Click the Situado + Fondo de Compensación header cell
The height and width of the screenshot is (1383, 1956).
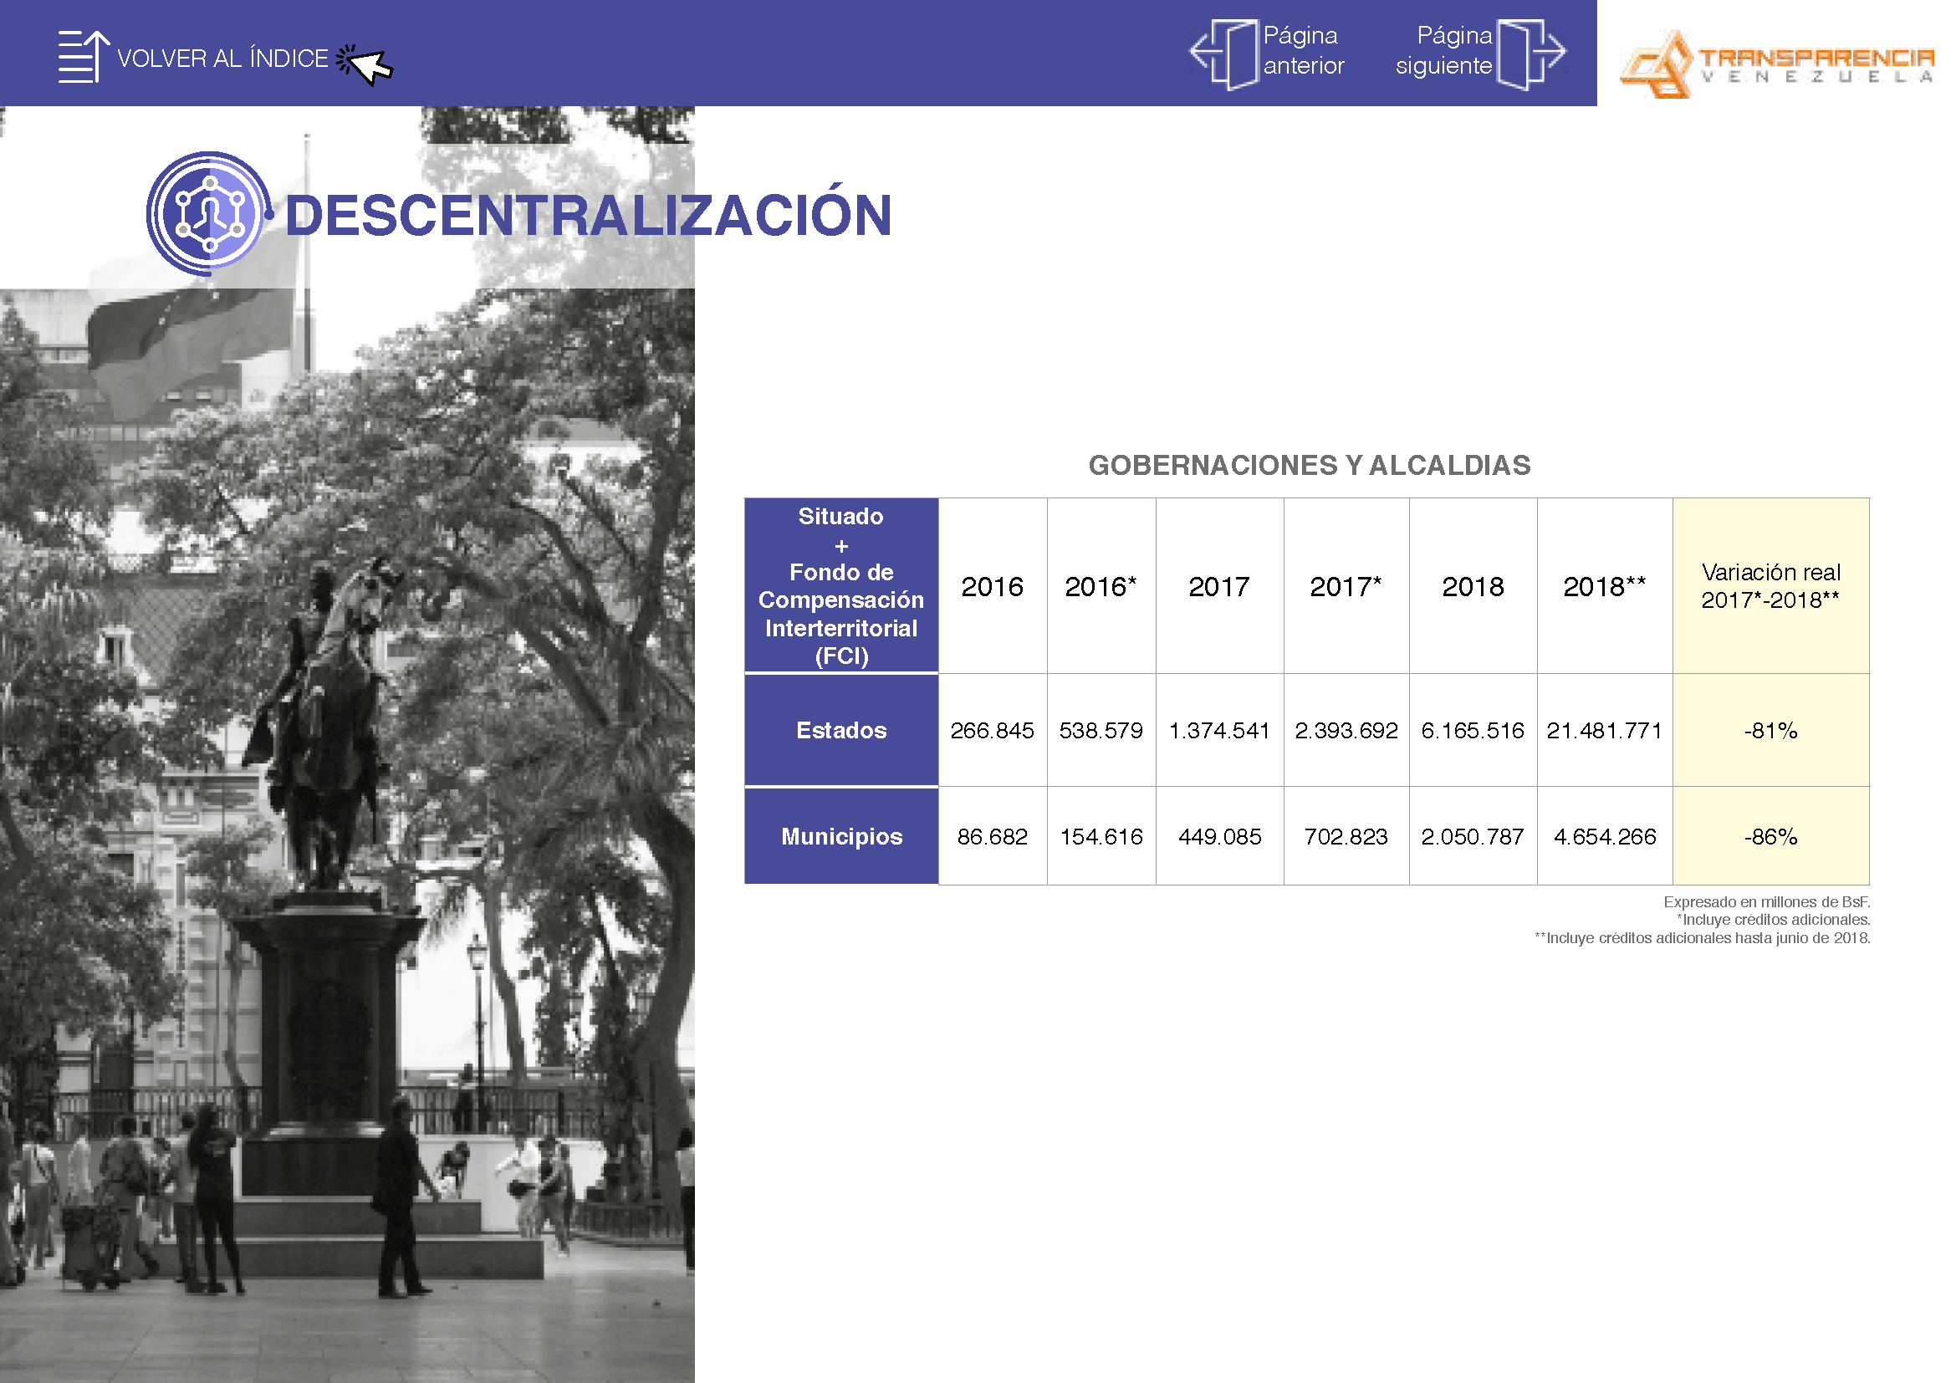click(840, 586)
